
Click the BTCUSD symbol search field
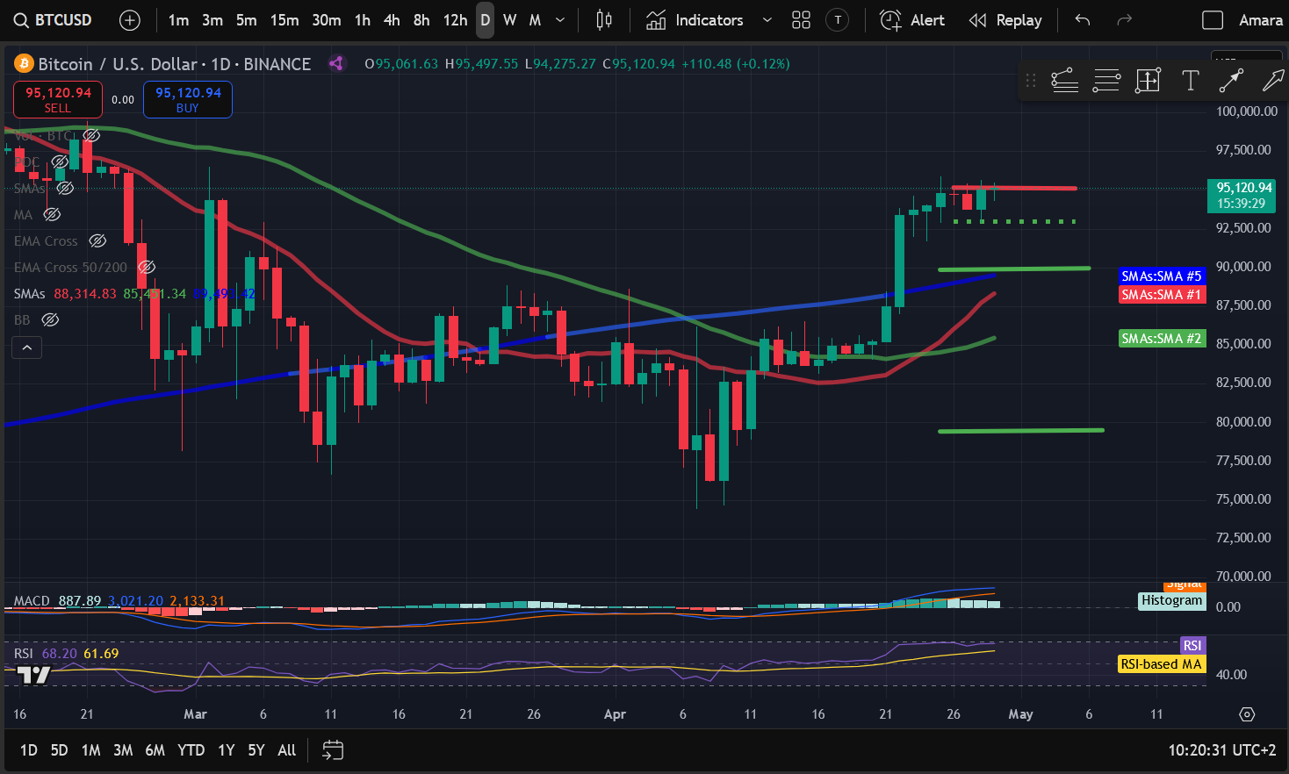point(54,20)
